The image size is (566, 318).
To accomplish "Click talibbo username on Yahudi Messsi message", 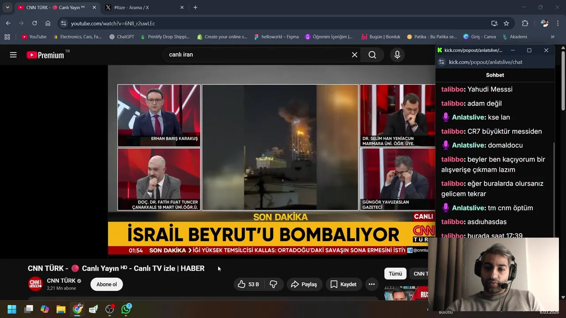I will (x=452, y=89).
